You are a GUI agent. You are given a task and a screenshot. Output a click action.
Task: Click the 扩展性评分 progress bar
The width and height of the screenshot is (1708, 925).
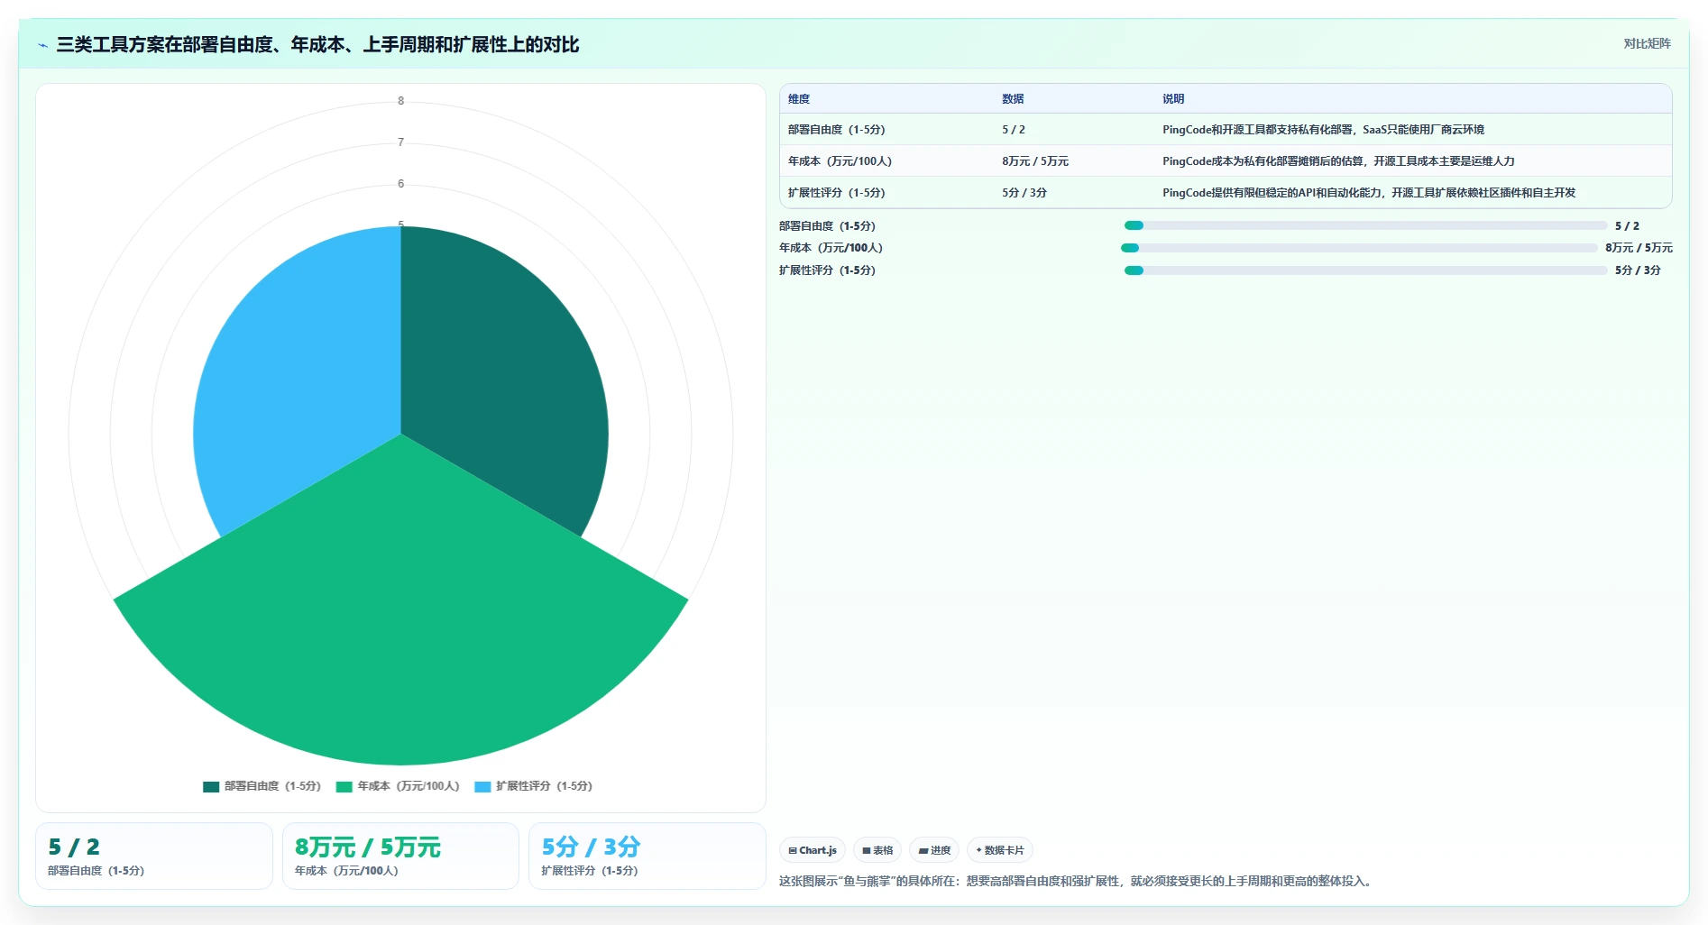1365,270
